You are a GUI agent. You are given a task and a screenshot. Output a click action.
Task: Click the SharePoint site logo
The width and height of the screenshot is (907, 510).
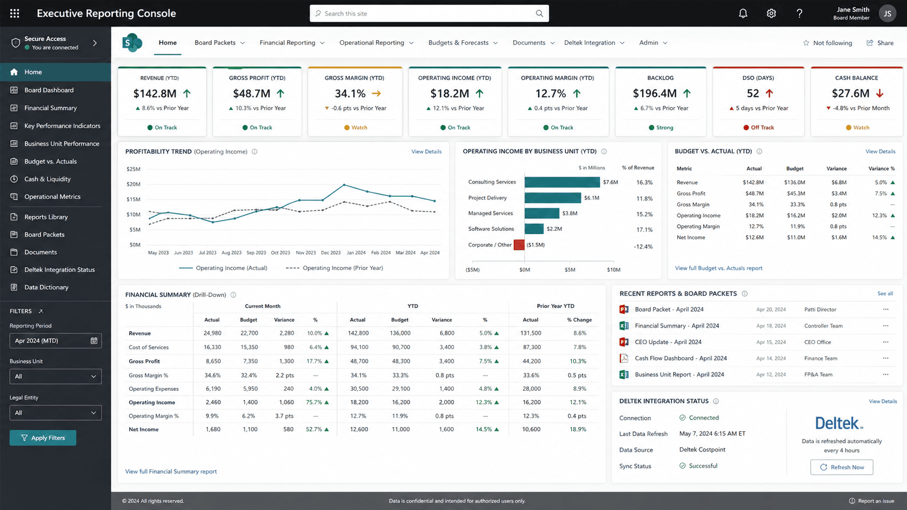pyautogui.click(x=132, y=42)
